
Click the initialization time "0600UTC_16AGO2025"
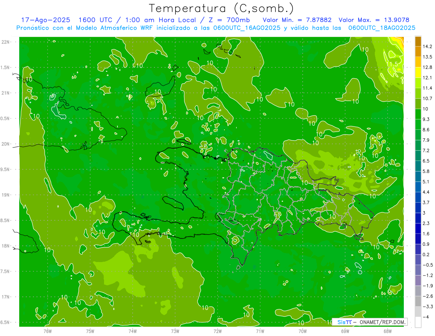tap(247, 28)
